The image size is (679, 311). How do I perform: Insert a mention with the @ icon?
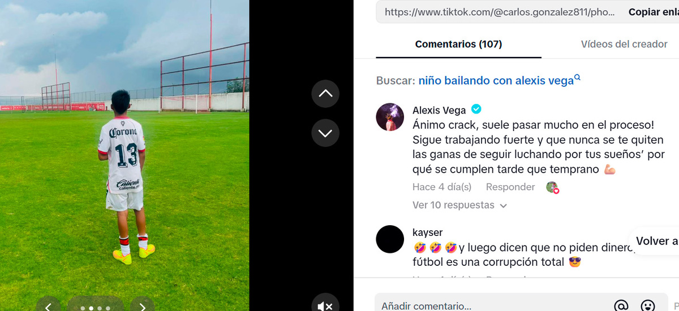click(621, 306)
